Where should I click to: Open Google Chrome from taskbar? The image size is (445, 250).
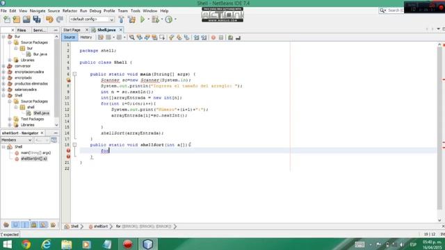pyautogui.click(x=26, y=244)
